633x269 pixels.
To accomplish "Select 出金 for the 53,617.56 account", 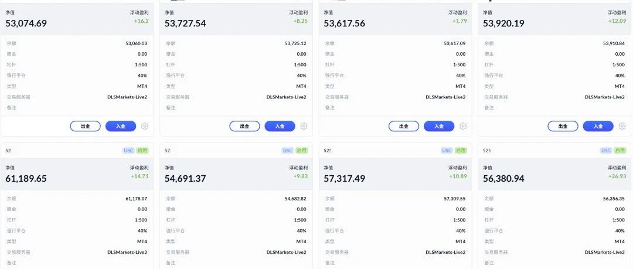I will [404, 126].
